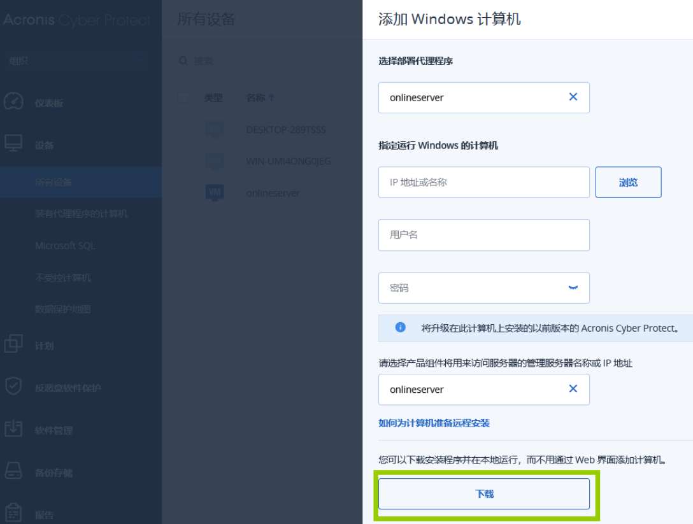The height and width of the screenshot is (524, 693).
Task: Open the 如何为计算机准备远程安装 link
Action: [x=434, y=423]
